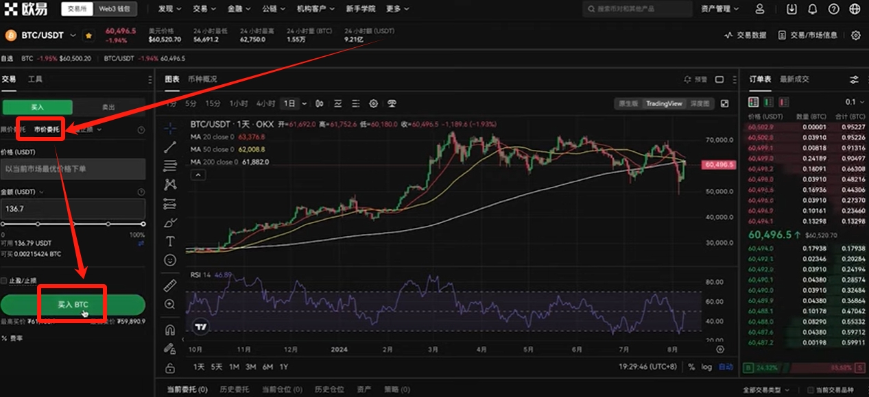Expand the BTC/USDT pair selector

click(x=73, y=35)
